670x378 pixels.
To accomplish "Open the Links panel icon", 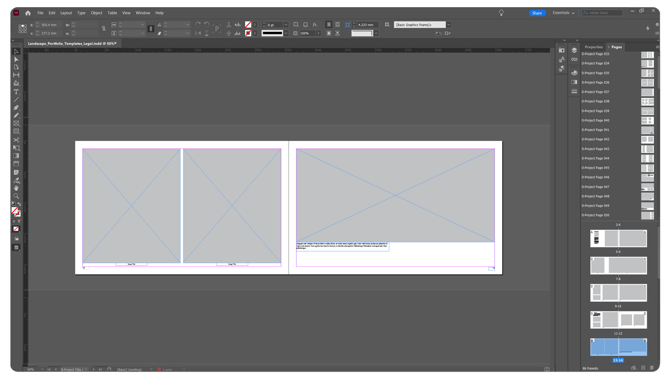I will [x=574, y=59].
